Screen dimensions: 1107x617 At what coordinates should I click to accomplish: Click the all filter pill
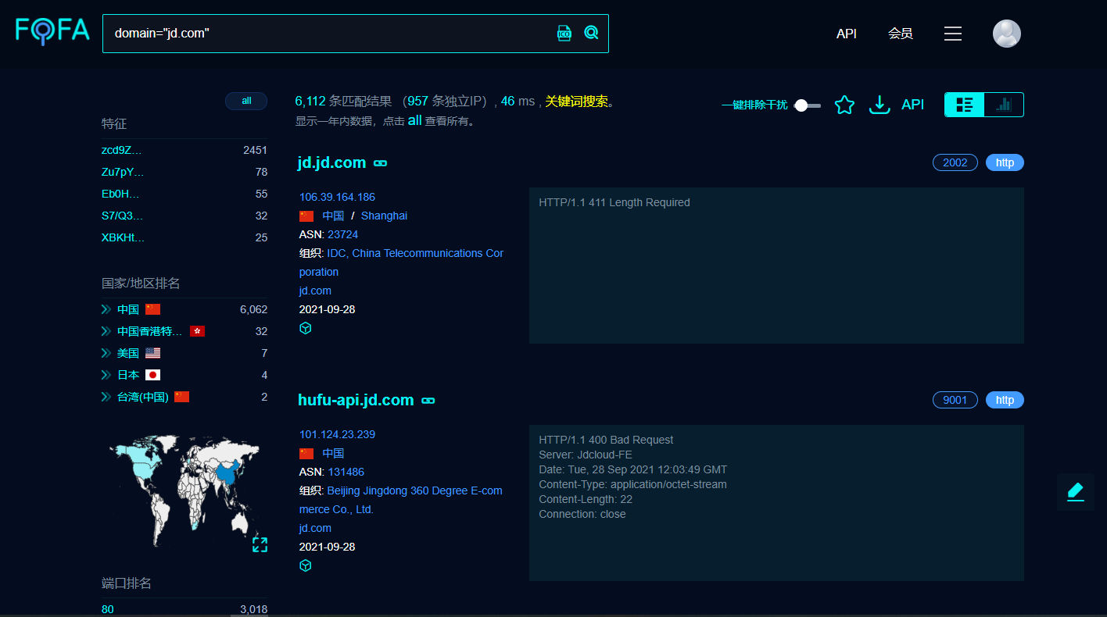pos(246,101)
